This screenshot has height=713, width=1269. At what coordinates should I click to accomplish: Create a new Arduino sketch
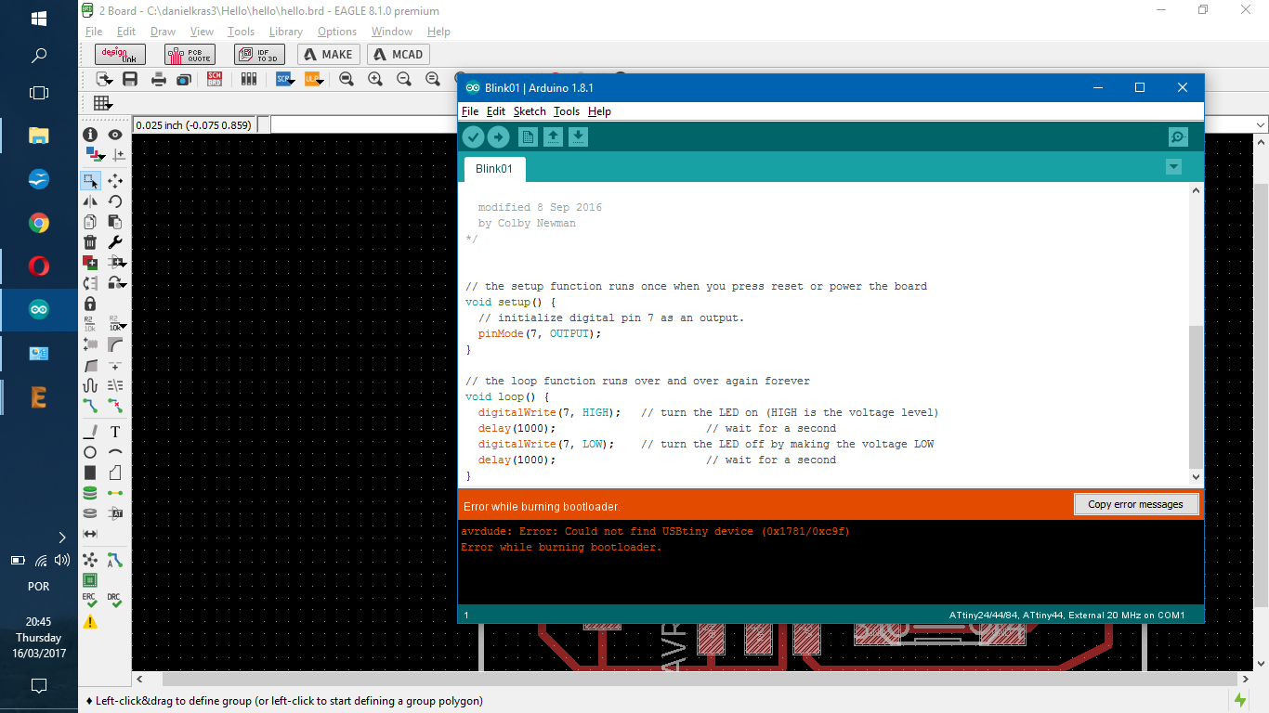pyautogui.click(x=528, y=137)
